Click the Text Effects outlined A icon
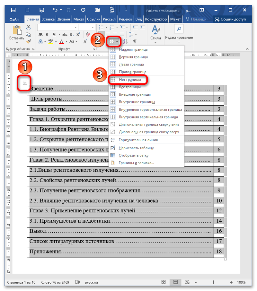The image size is (257, 291). (40, 41)
